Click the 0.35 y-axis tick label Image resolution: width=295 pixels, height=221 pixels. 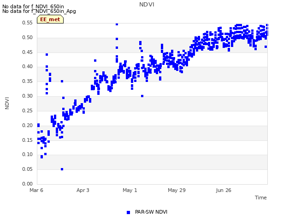(27, 81)
